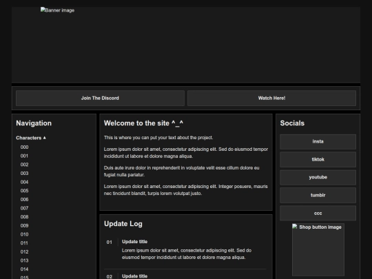Select character 002 link
Screen dimensions: 372x279
pyautogui.click(x=24, y=165)
